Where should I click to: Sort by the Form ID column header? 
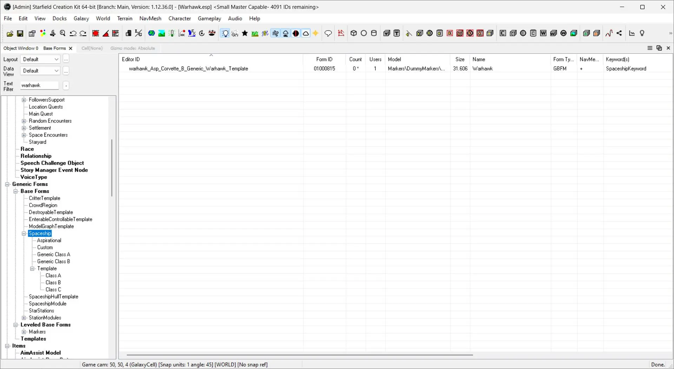pos(324,59)
